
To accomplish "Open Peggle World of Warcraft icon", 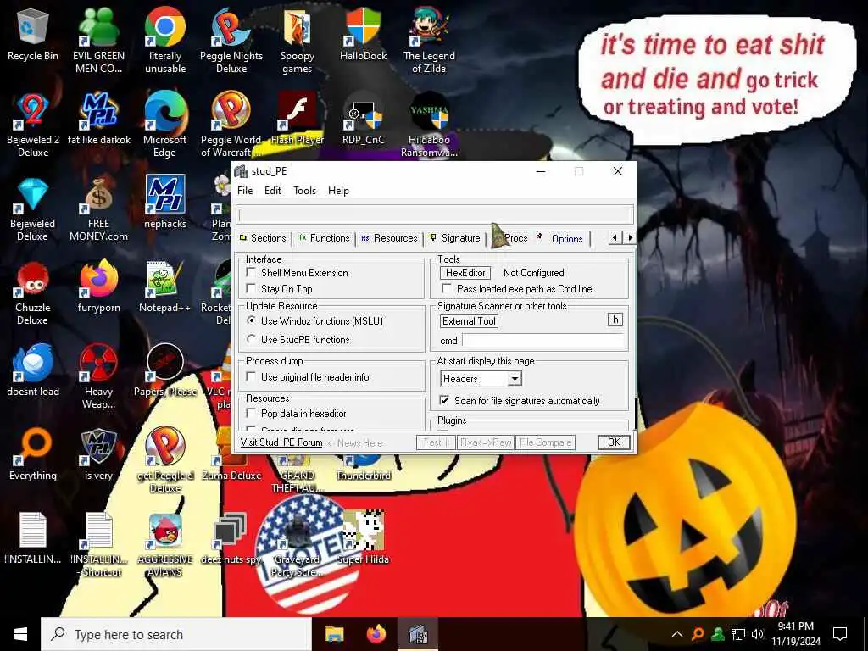I will [231, 125].
